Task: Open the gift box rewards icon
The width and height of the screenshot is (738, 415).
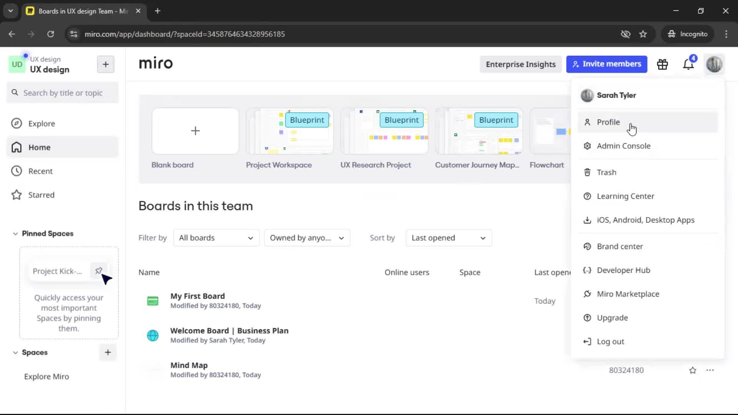Action: [662, 64]
